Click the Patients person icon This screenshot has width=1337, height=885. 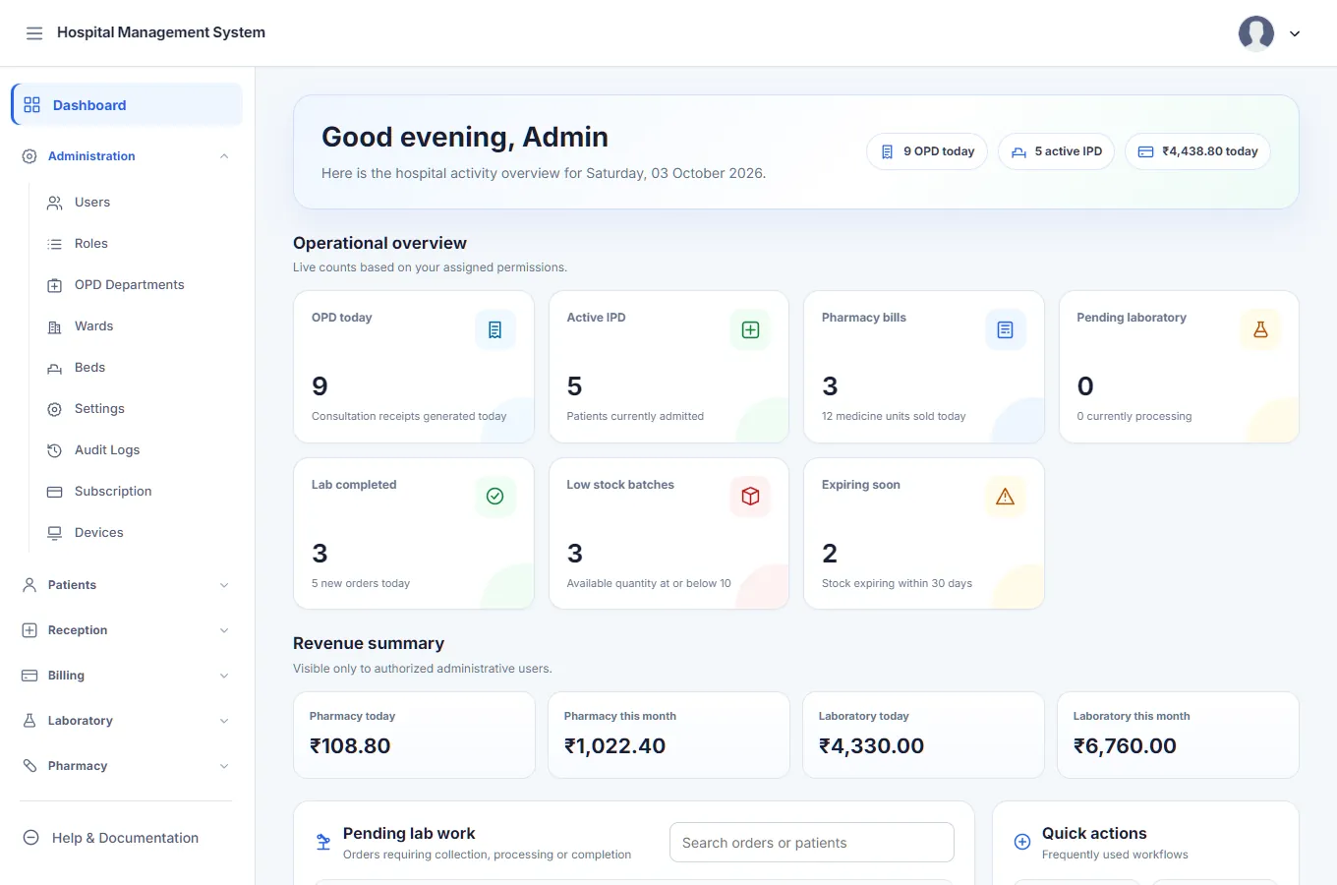(29, 585)
